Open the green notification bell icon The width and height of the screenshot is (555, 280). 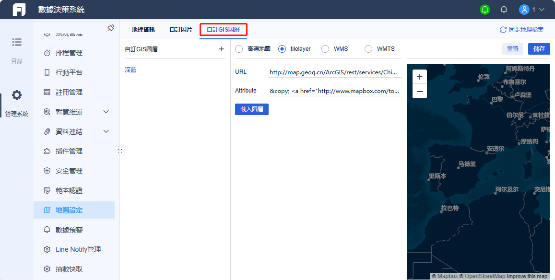[x=484, y=9]
